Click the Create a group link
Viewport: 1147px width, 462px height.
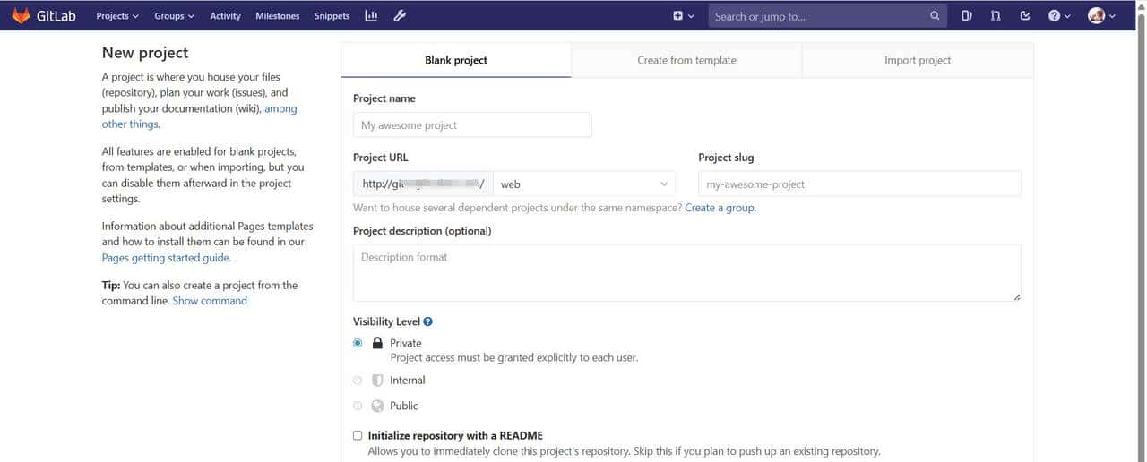point(720,208)
